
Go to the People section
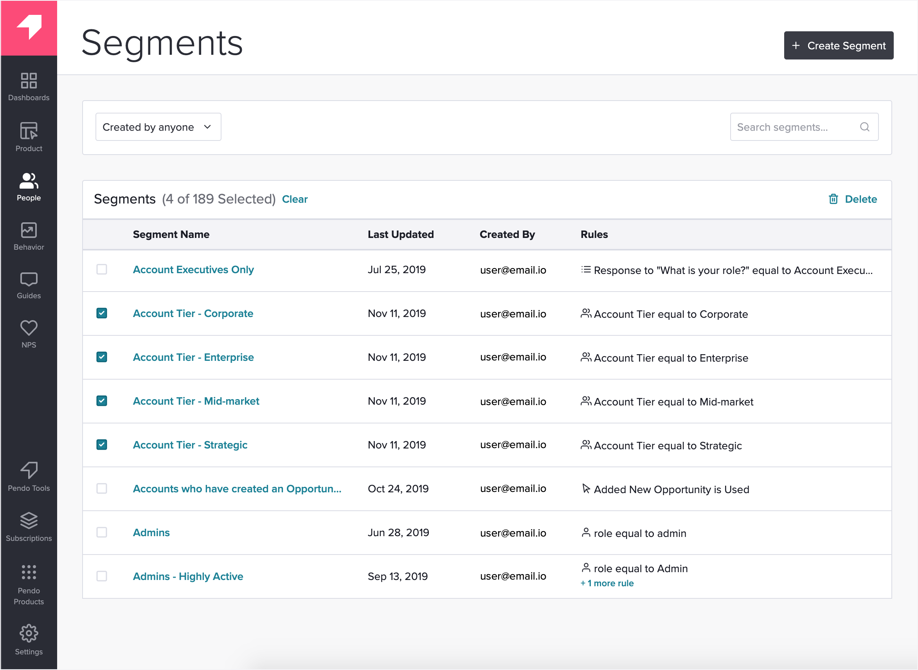click(29, 187)
